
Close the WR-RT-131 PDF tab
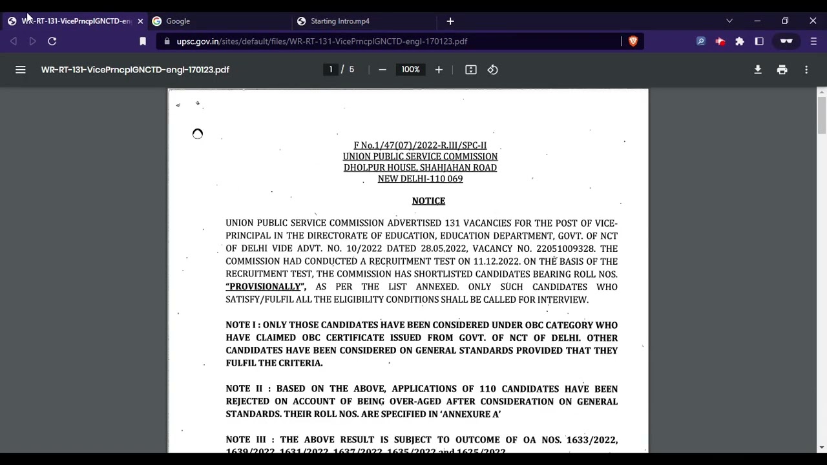[x=140, y=21]
